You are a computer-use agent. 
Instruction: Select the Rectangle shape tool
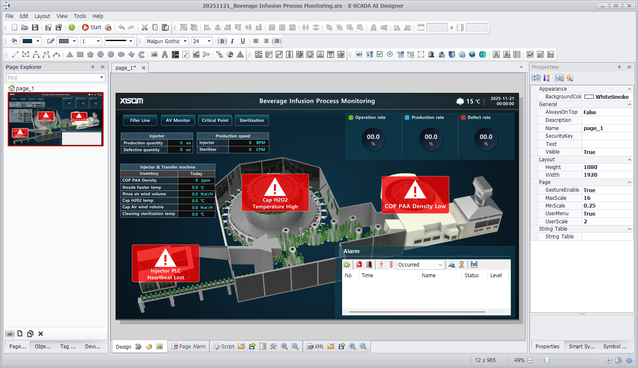[80, 54]
